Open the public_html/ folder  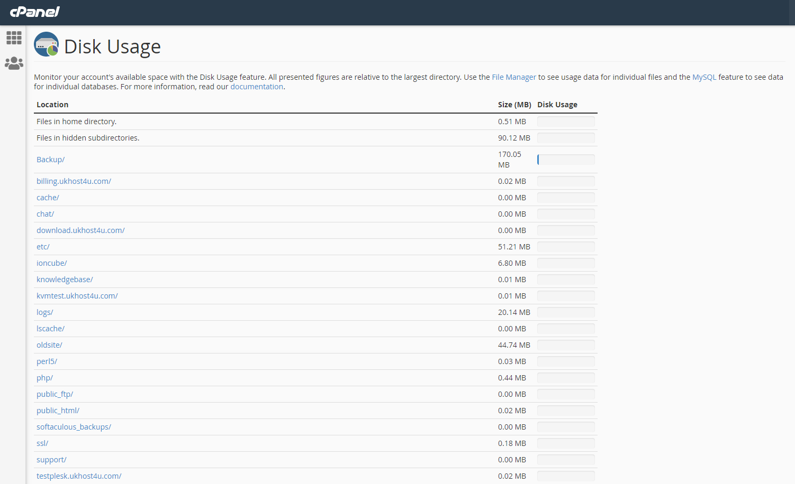pyautogui.click(x=58, y=411)
